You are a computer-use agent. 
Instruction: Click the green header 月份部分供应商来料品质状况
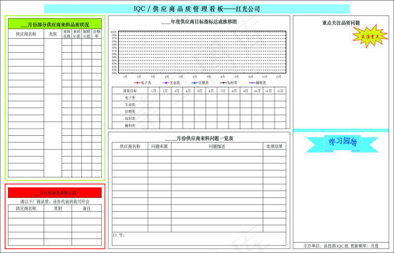click(x=55, y=24)
